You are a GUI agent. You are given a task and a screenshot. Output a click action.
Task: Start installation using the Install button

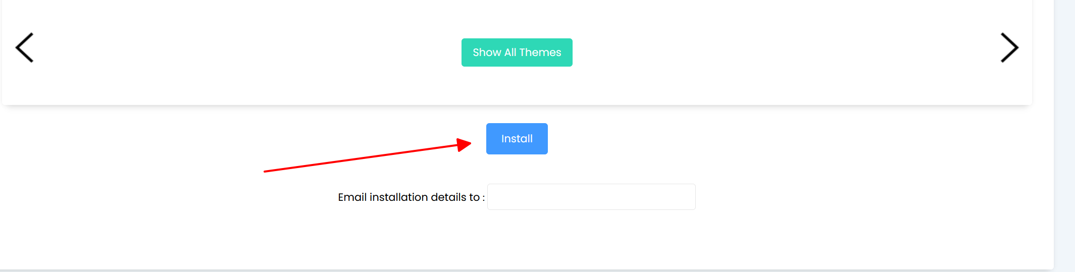pos(517,139)
